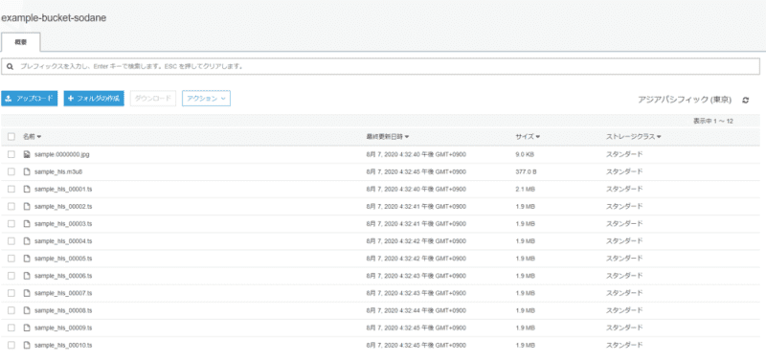Click the アジアパシフィック (東京) region label
The height and width of the screenshot is (362, 766).
685,100
